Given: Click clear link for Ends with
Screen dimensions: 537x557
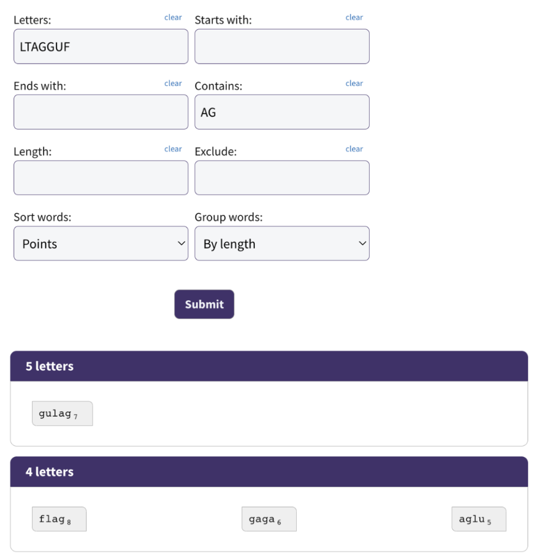Looking at the screenshot, I should (173, 83).
